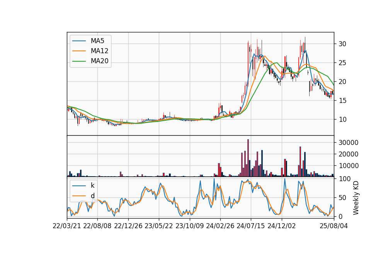
Task: Click the MA20 legend label
Action: pyautogui.click(x=99, y=61)
